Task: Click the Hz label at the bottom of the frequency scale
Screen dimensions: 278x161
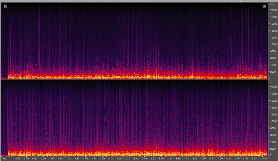Action: pos(272,154)
